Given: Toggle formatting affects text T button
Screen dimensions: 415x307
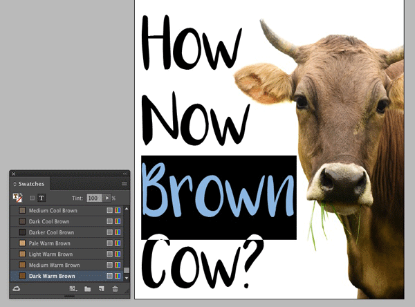Looking at the screenshot, I should point(41,198).
